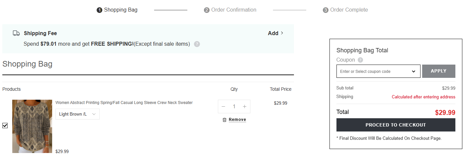Click the Remove link for the sweater
Screen dimensions: 466x156
[237, 120]
